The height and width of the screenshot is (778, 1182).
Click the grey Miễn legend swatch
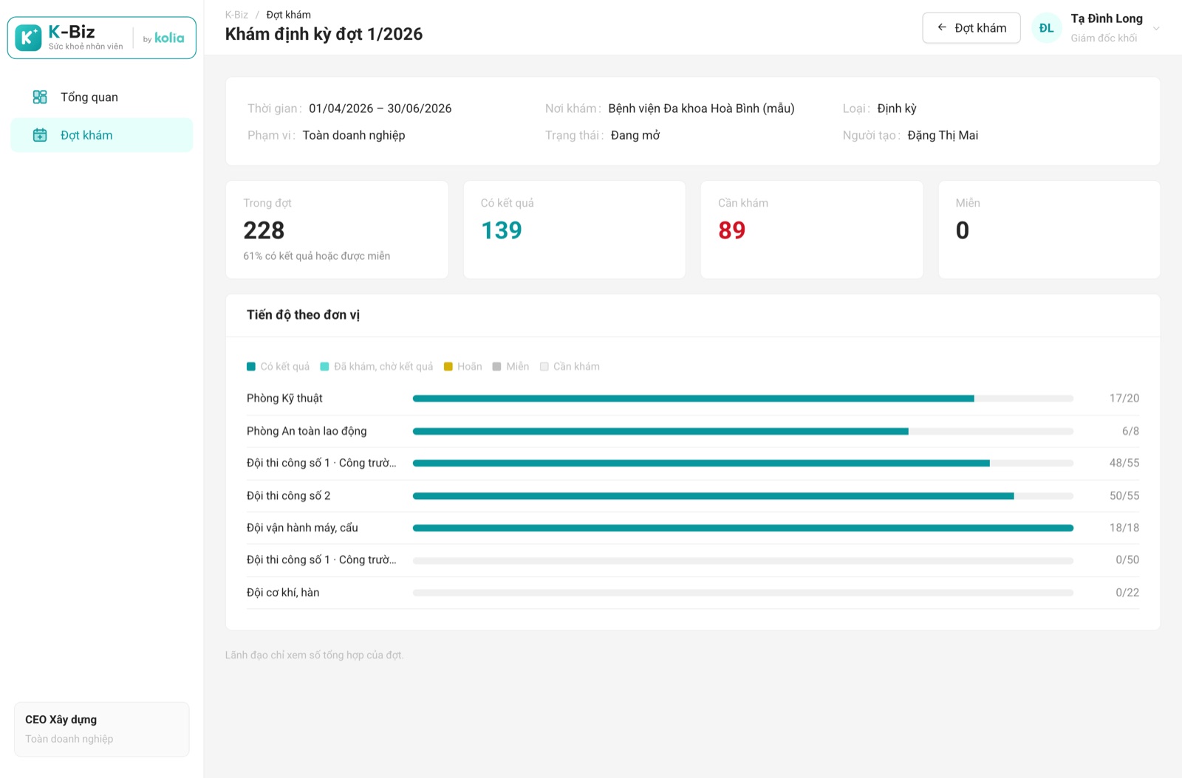tap(496, 366)
